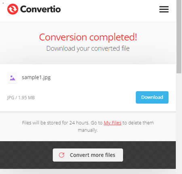The width and height of the screenshot is (182, 174).
Task: Click the Convert more files button label
Action: pyautogui.click(x=93, y=155)
